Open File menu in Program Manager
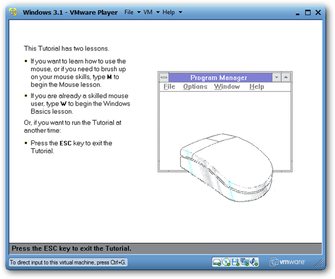Screen dimensions: 335x279 point(169,87)
